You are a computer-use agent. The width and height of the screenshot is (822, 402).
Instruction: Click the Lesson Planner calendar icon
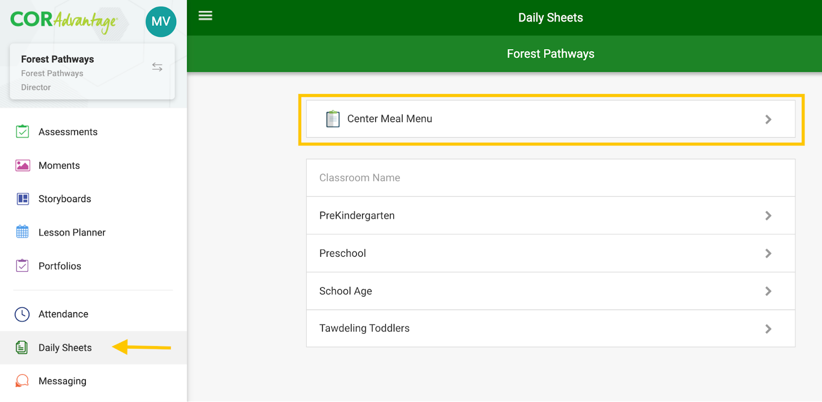pos(23,232)
